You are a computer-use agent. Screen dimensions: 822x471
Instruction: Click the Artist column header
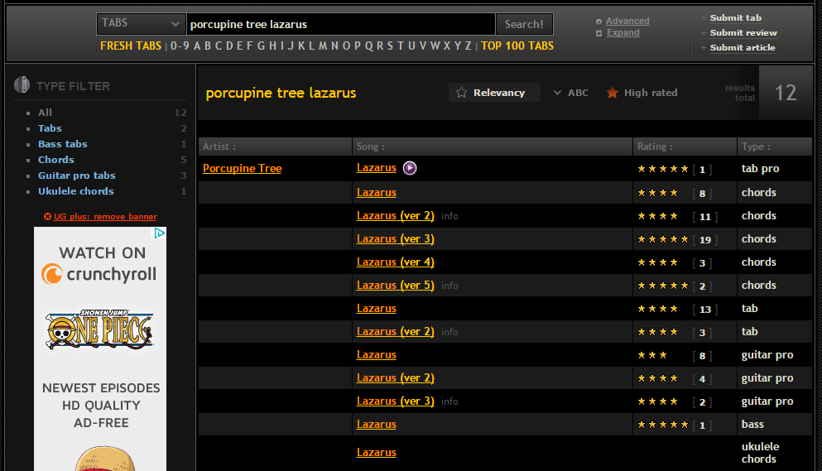click(x=275, y=147)
